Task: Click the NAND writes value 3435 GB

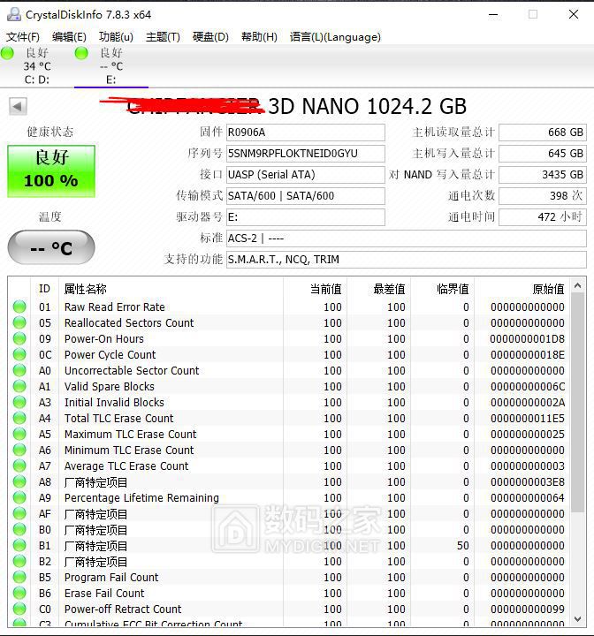Action: coord(543,175)
